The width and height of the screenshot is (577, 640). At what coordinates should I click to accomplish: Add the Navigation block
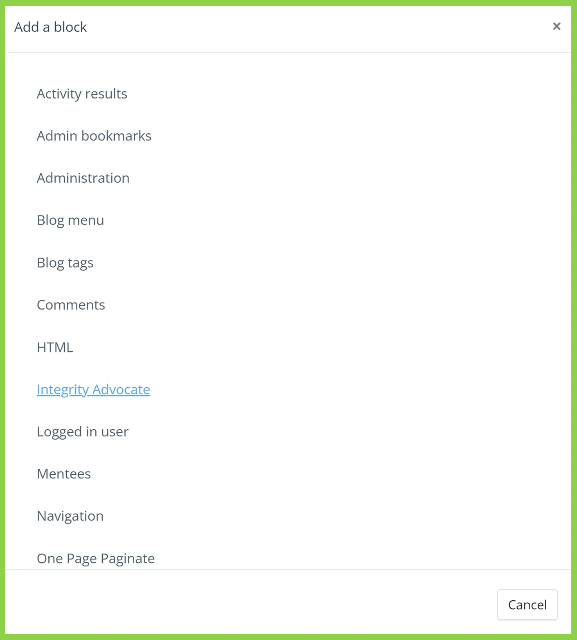(x=70, y=516)
